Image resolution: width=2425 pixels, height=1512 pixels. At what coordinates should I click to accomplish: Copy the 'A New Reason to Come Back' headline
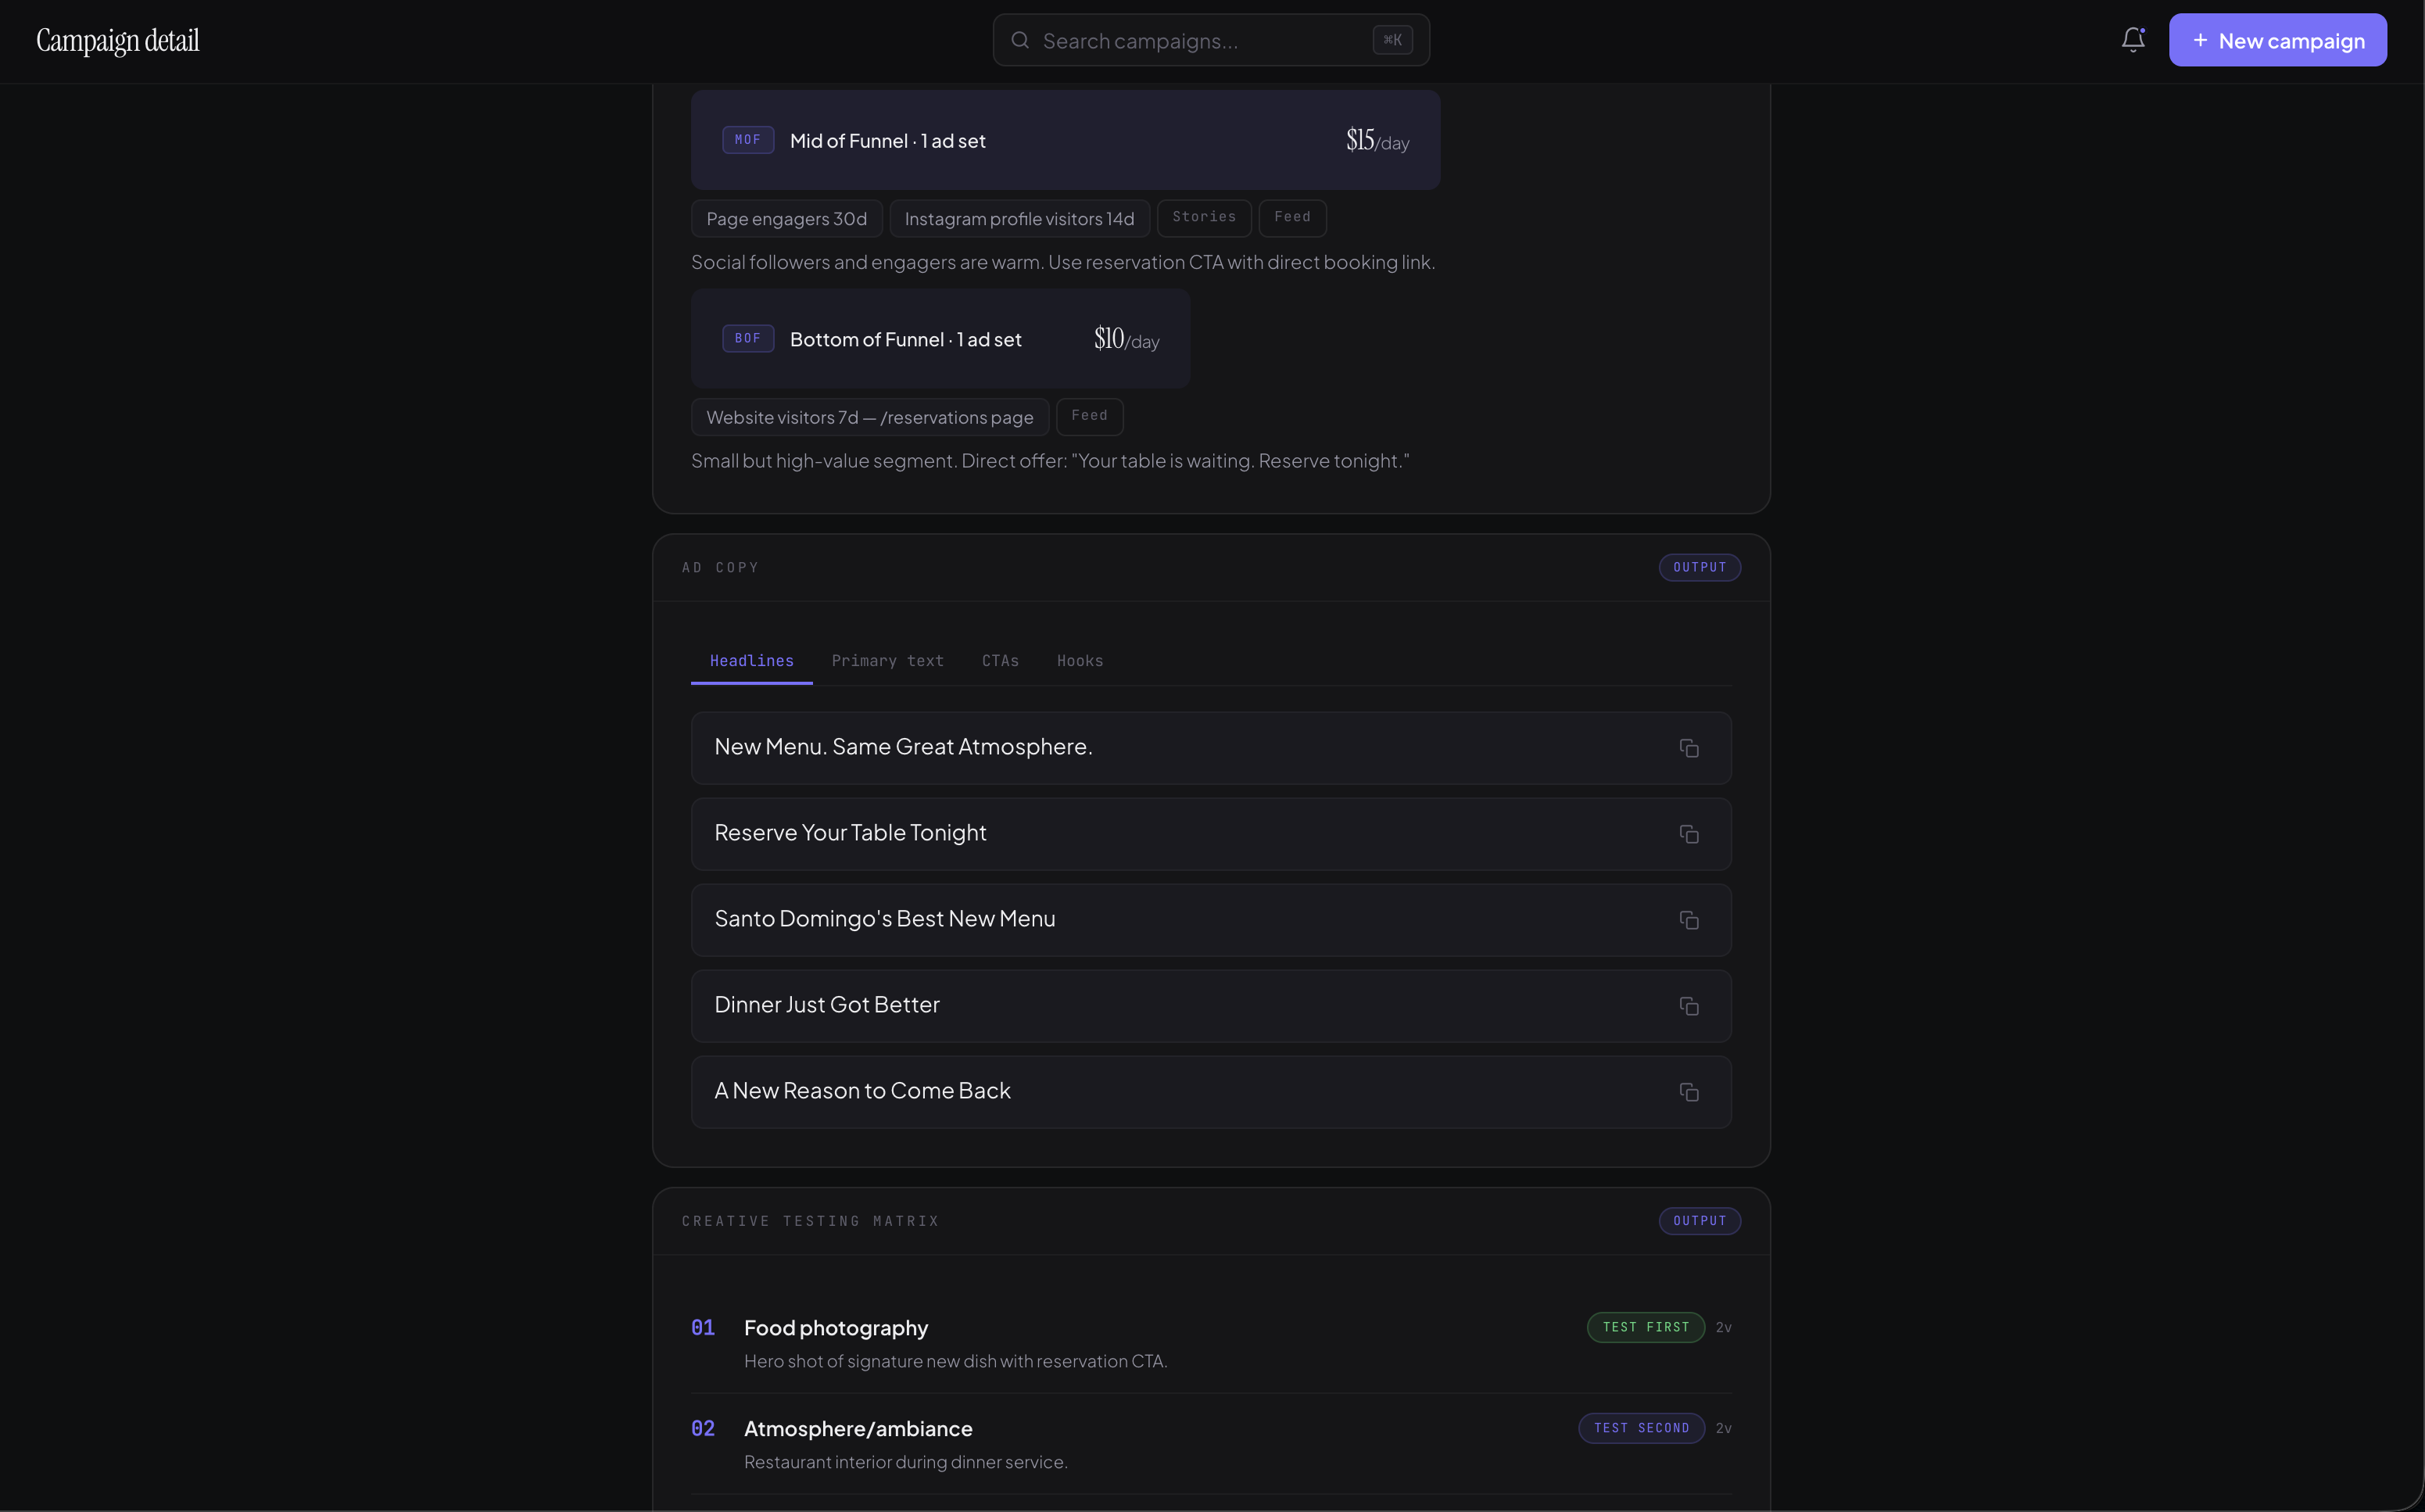[1688, 1092]
